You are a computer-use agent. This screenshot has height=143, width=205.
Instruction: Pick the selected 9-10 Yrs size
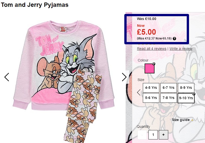(x=186, y=98)
